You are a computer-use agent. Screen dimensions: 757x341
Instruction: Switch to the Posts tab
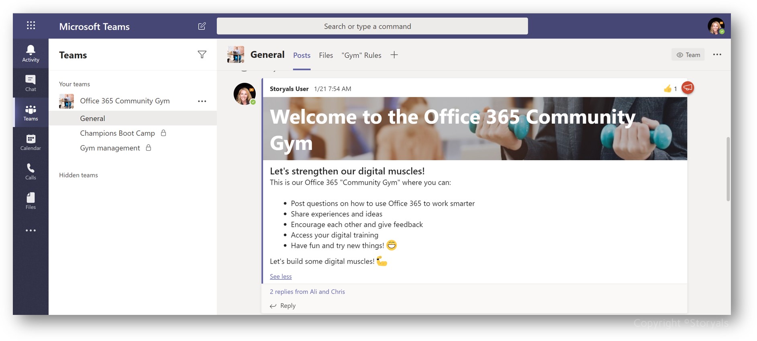pos(302,55)
